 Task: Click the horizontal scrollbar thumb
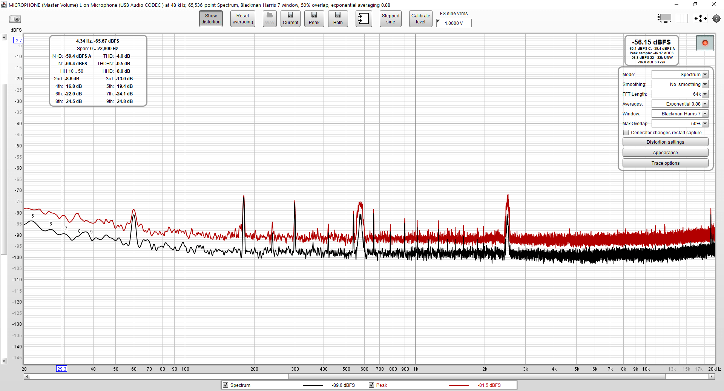point(477,376)
